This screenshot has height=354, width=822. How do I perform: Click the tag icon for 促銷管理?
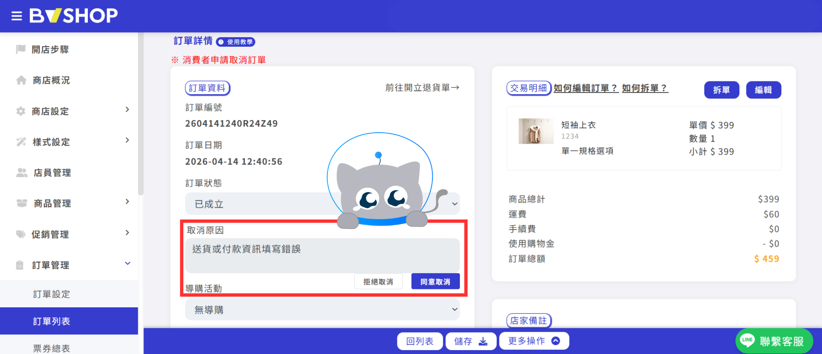[21, 234]
